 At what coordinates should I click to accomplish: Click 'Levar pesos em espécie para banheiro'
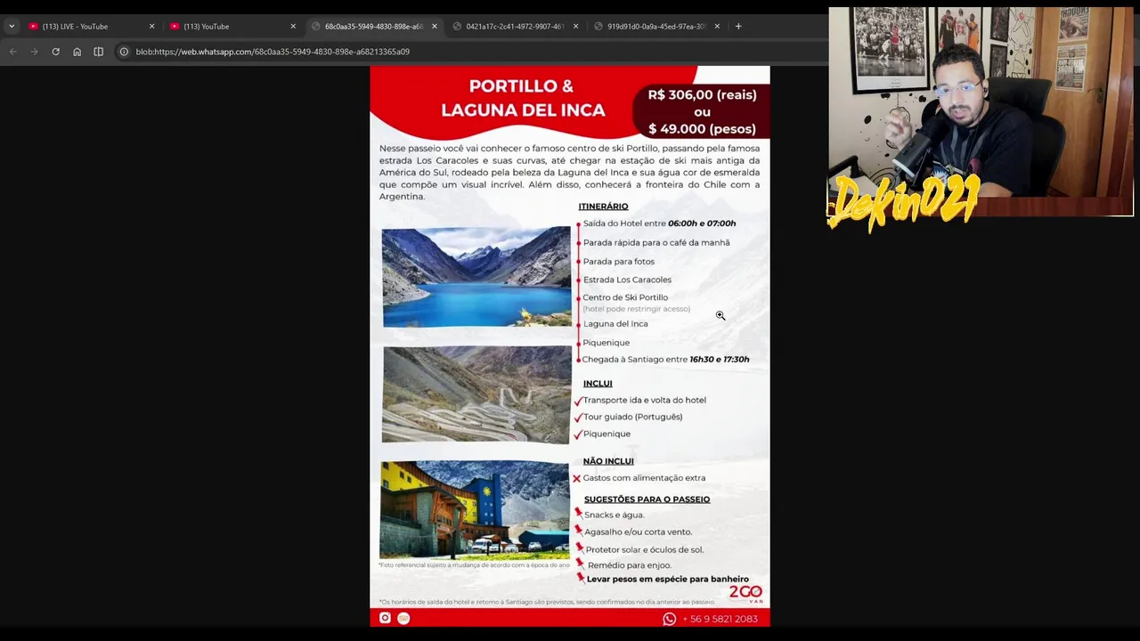tap(667, 580)
